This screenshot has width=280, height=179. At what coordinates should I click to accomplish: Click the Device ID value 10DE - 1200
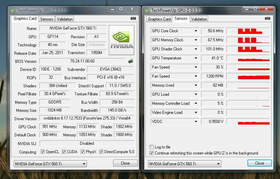51,69
